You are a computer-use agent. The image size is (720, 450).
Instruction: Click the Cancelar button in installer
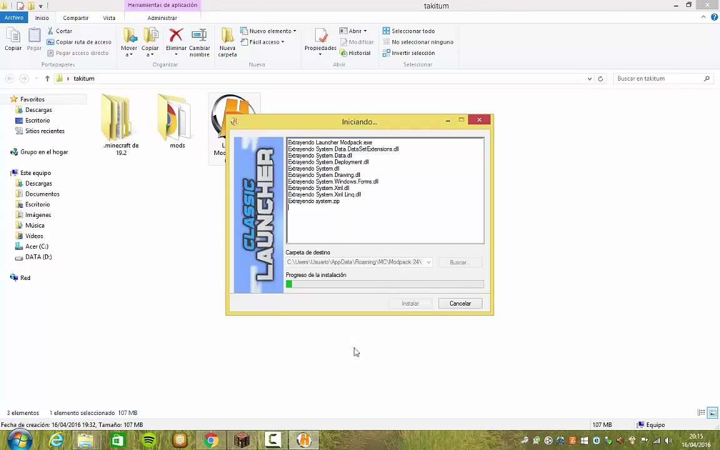tap(460, 304)
